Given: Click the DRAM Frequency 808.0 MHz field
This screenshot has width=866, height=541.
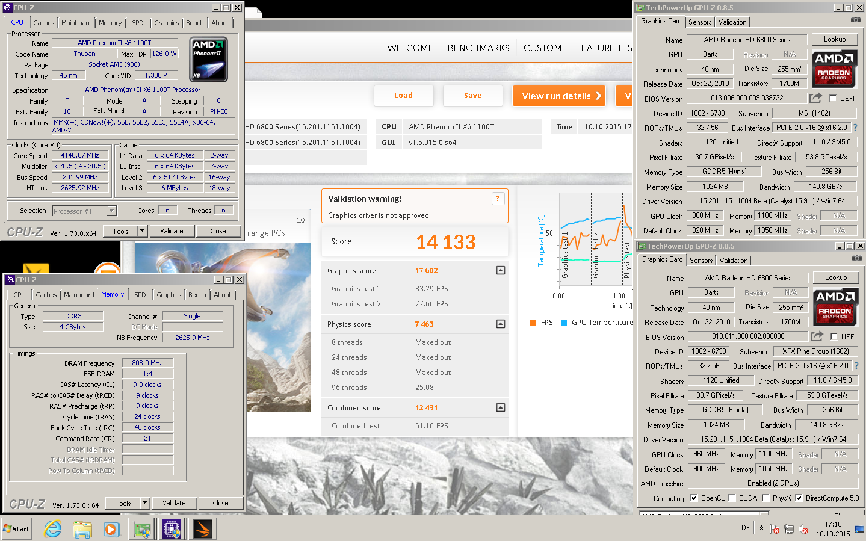Looking at the screenshot, I should (x=147, y=363).
